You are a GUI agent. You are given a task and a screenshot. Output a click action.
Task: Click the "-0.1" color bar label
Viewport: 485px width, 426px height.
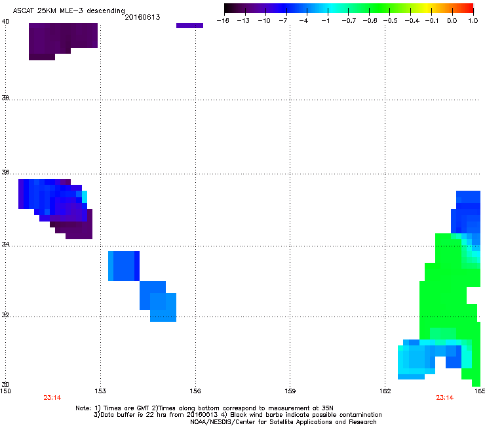[x=432, y=21]
